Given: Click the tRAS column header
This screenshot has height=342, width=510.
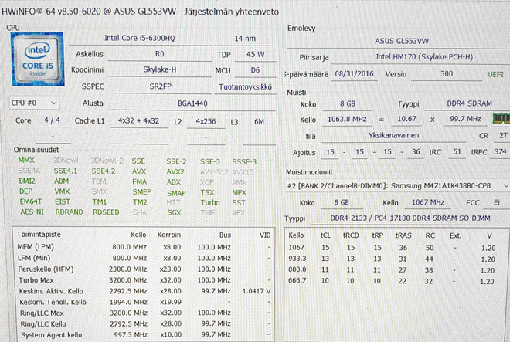Looking at the screenshot, I should pyautogui.click(x=403, y=235).
